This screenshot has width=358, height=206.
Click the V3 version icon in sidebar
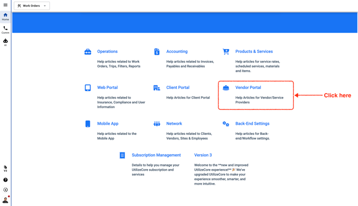click(x=5, y=169)
